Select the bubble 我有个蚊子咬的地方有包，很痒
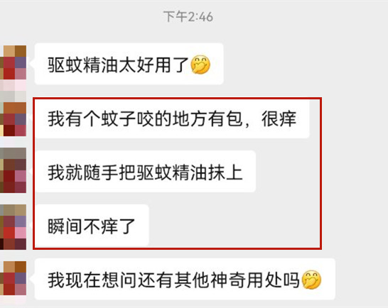This screenshot has height=308, width=388. [x=172, y=119]
